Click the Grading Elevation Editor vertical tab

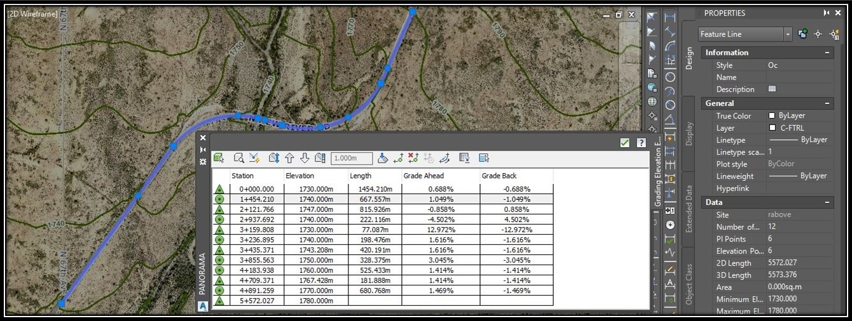tap(657, 171)
